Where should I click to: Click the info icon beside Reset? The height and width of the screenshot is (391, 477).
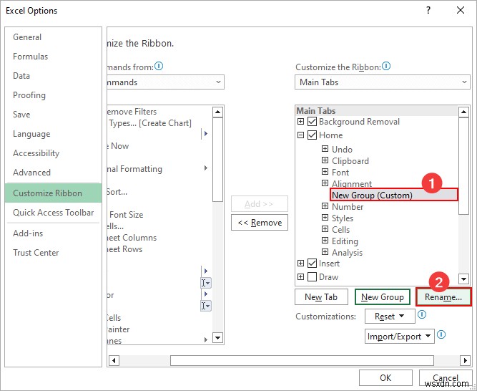pos(422,314)
